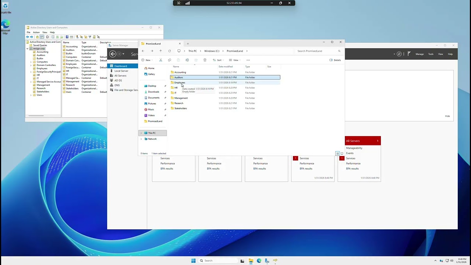This screenshot has height=265, width=471.
Task: Go up one folder level in File Explorer
Action: pyautogui.click(x=160, y=51)
